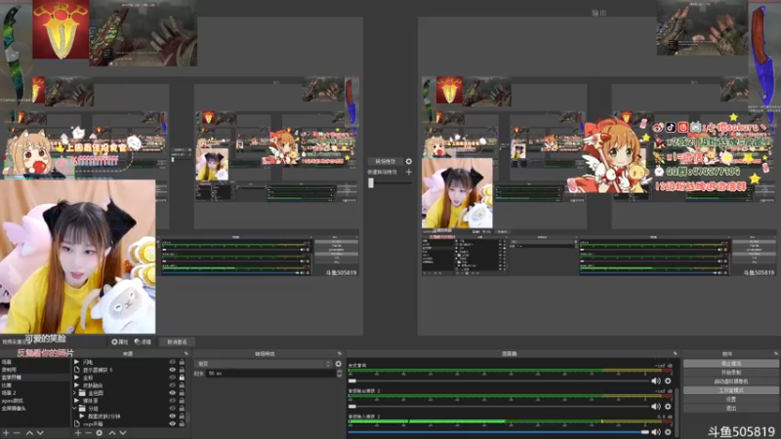Toggle lock of csgo开箱 source
The width and height of the screenshot is (781, 439).
pyautogui.click(x=182, y=424)
